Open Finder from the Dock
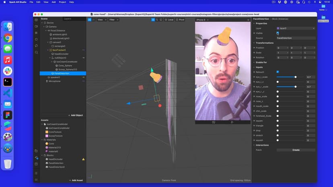 (x=8, y=27)
